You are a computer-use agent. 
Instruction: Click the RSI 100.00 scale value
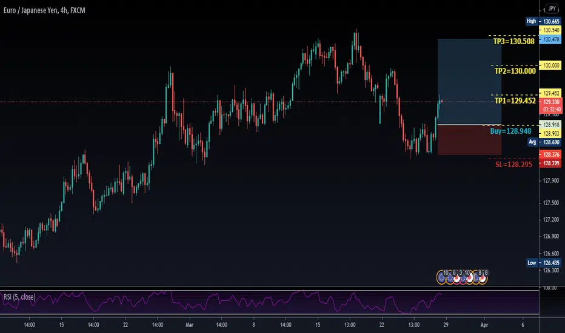(549, 288)
